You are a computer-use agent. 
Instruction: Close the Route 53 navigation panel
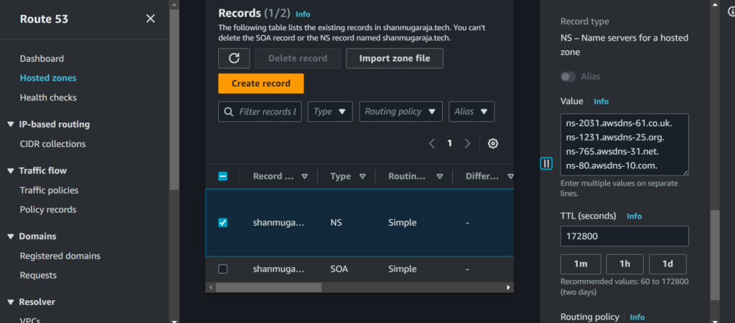[151, 19]
